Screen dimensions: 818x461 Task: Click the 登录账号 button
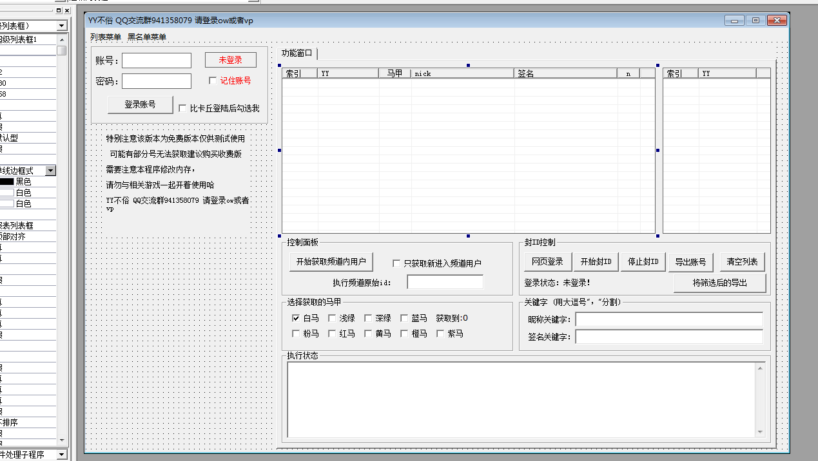(140, 104)
